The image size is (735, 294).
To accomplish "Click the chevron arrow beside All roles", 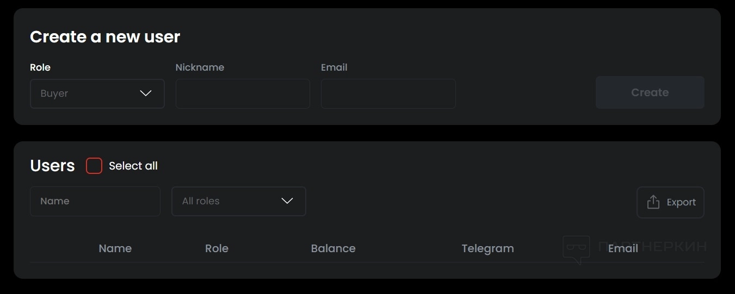I will [x=287, y=201].
